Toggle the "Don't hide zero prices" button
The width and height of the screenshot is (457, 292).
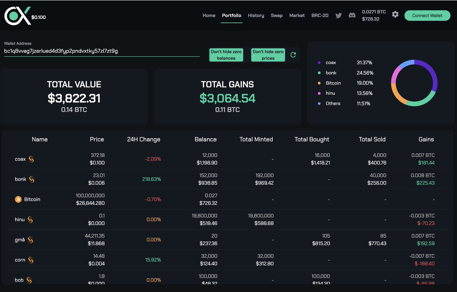[268, 55]
